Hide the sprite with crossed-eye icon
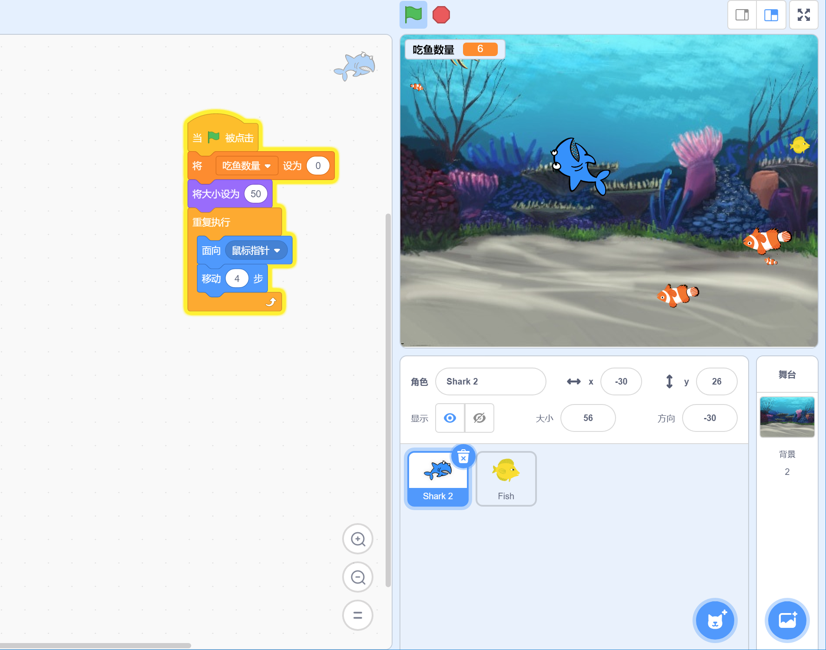The image size is (826, 650). click(479, 418)
